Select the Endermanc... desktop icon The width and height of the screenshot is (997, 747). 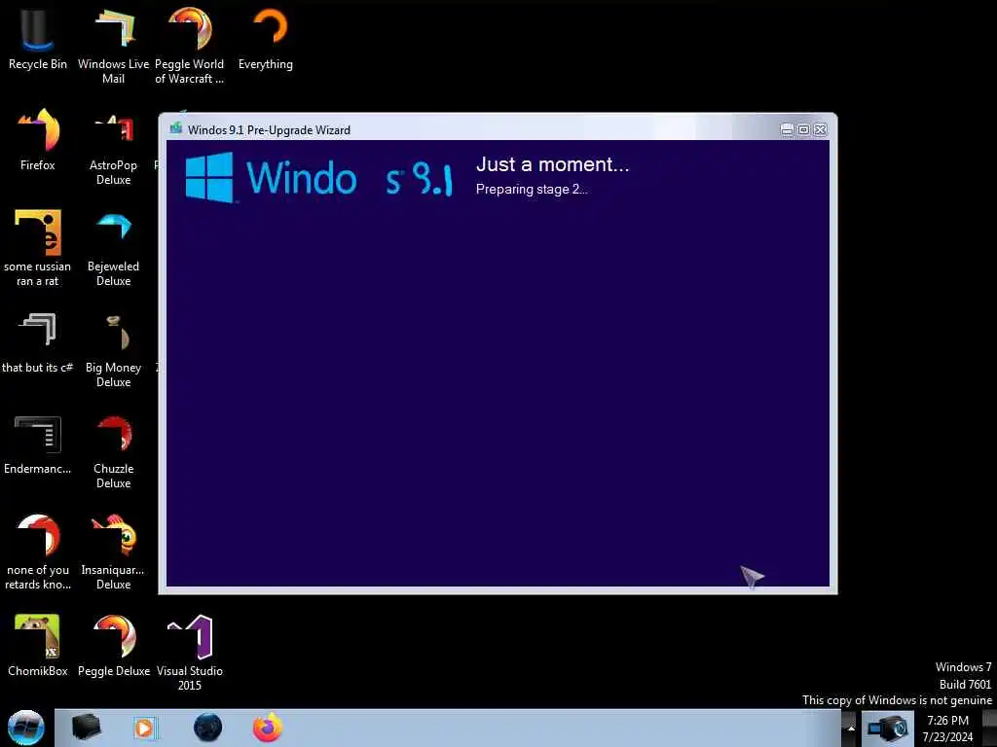point(37,445)
